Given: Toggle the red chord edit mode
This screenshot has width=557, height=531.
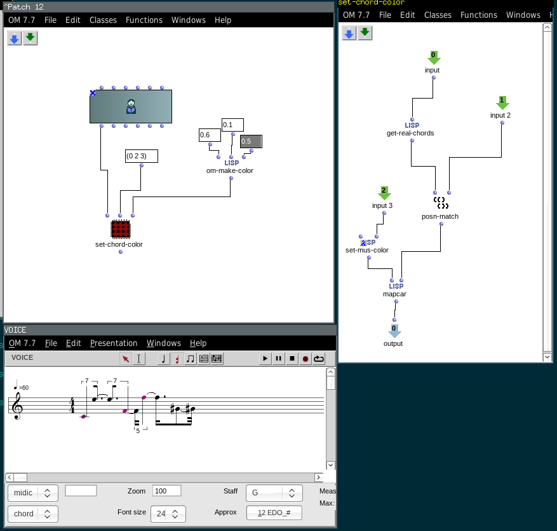Looking at the screenshot, I should 177,359.
